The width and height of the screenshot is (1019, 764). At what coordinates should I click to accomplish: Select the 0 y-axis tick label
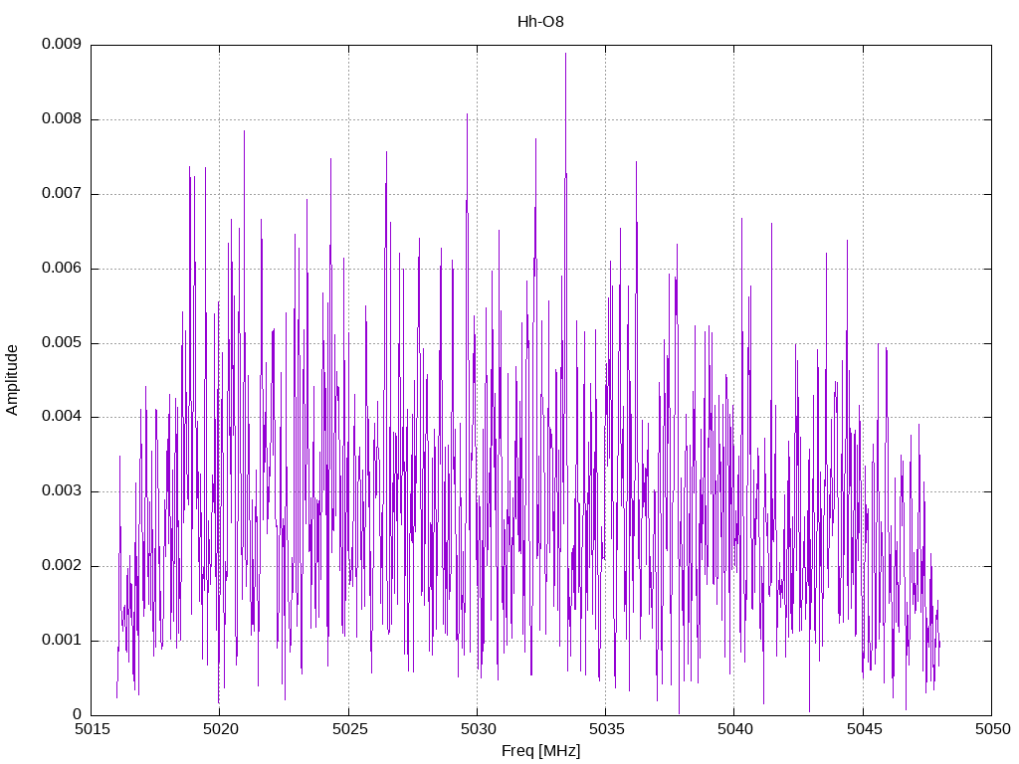[78, 714]
